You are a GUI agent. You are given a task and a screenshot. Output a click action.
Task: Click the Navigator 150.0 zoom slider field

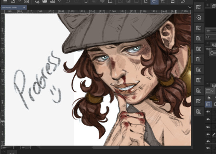211,30
